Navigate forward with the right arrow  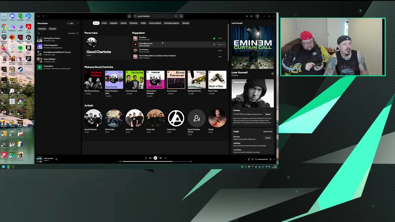click(x=47, y=16)
